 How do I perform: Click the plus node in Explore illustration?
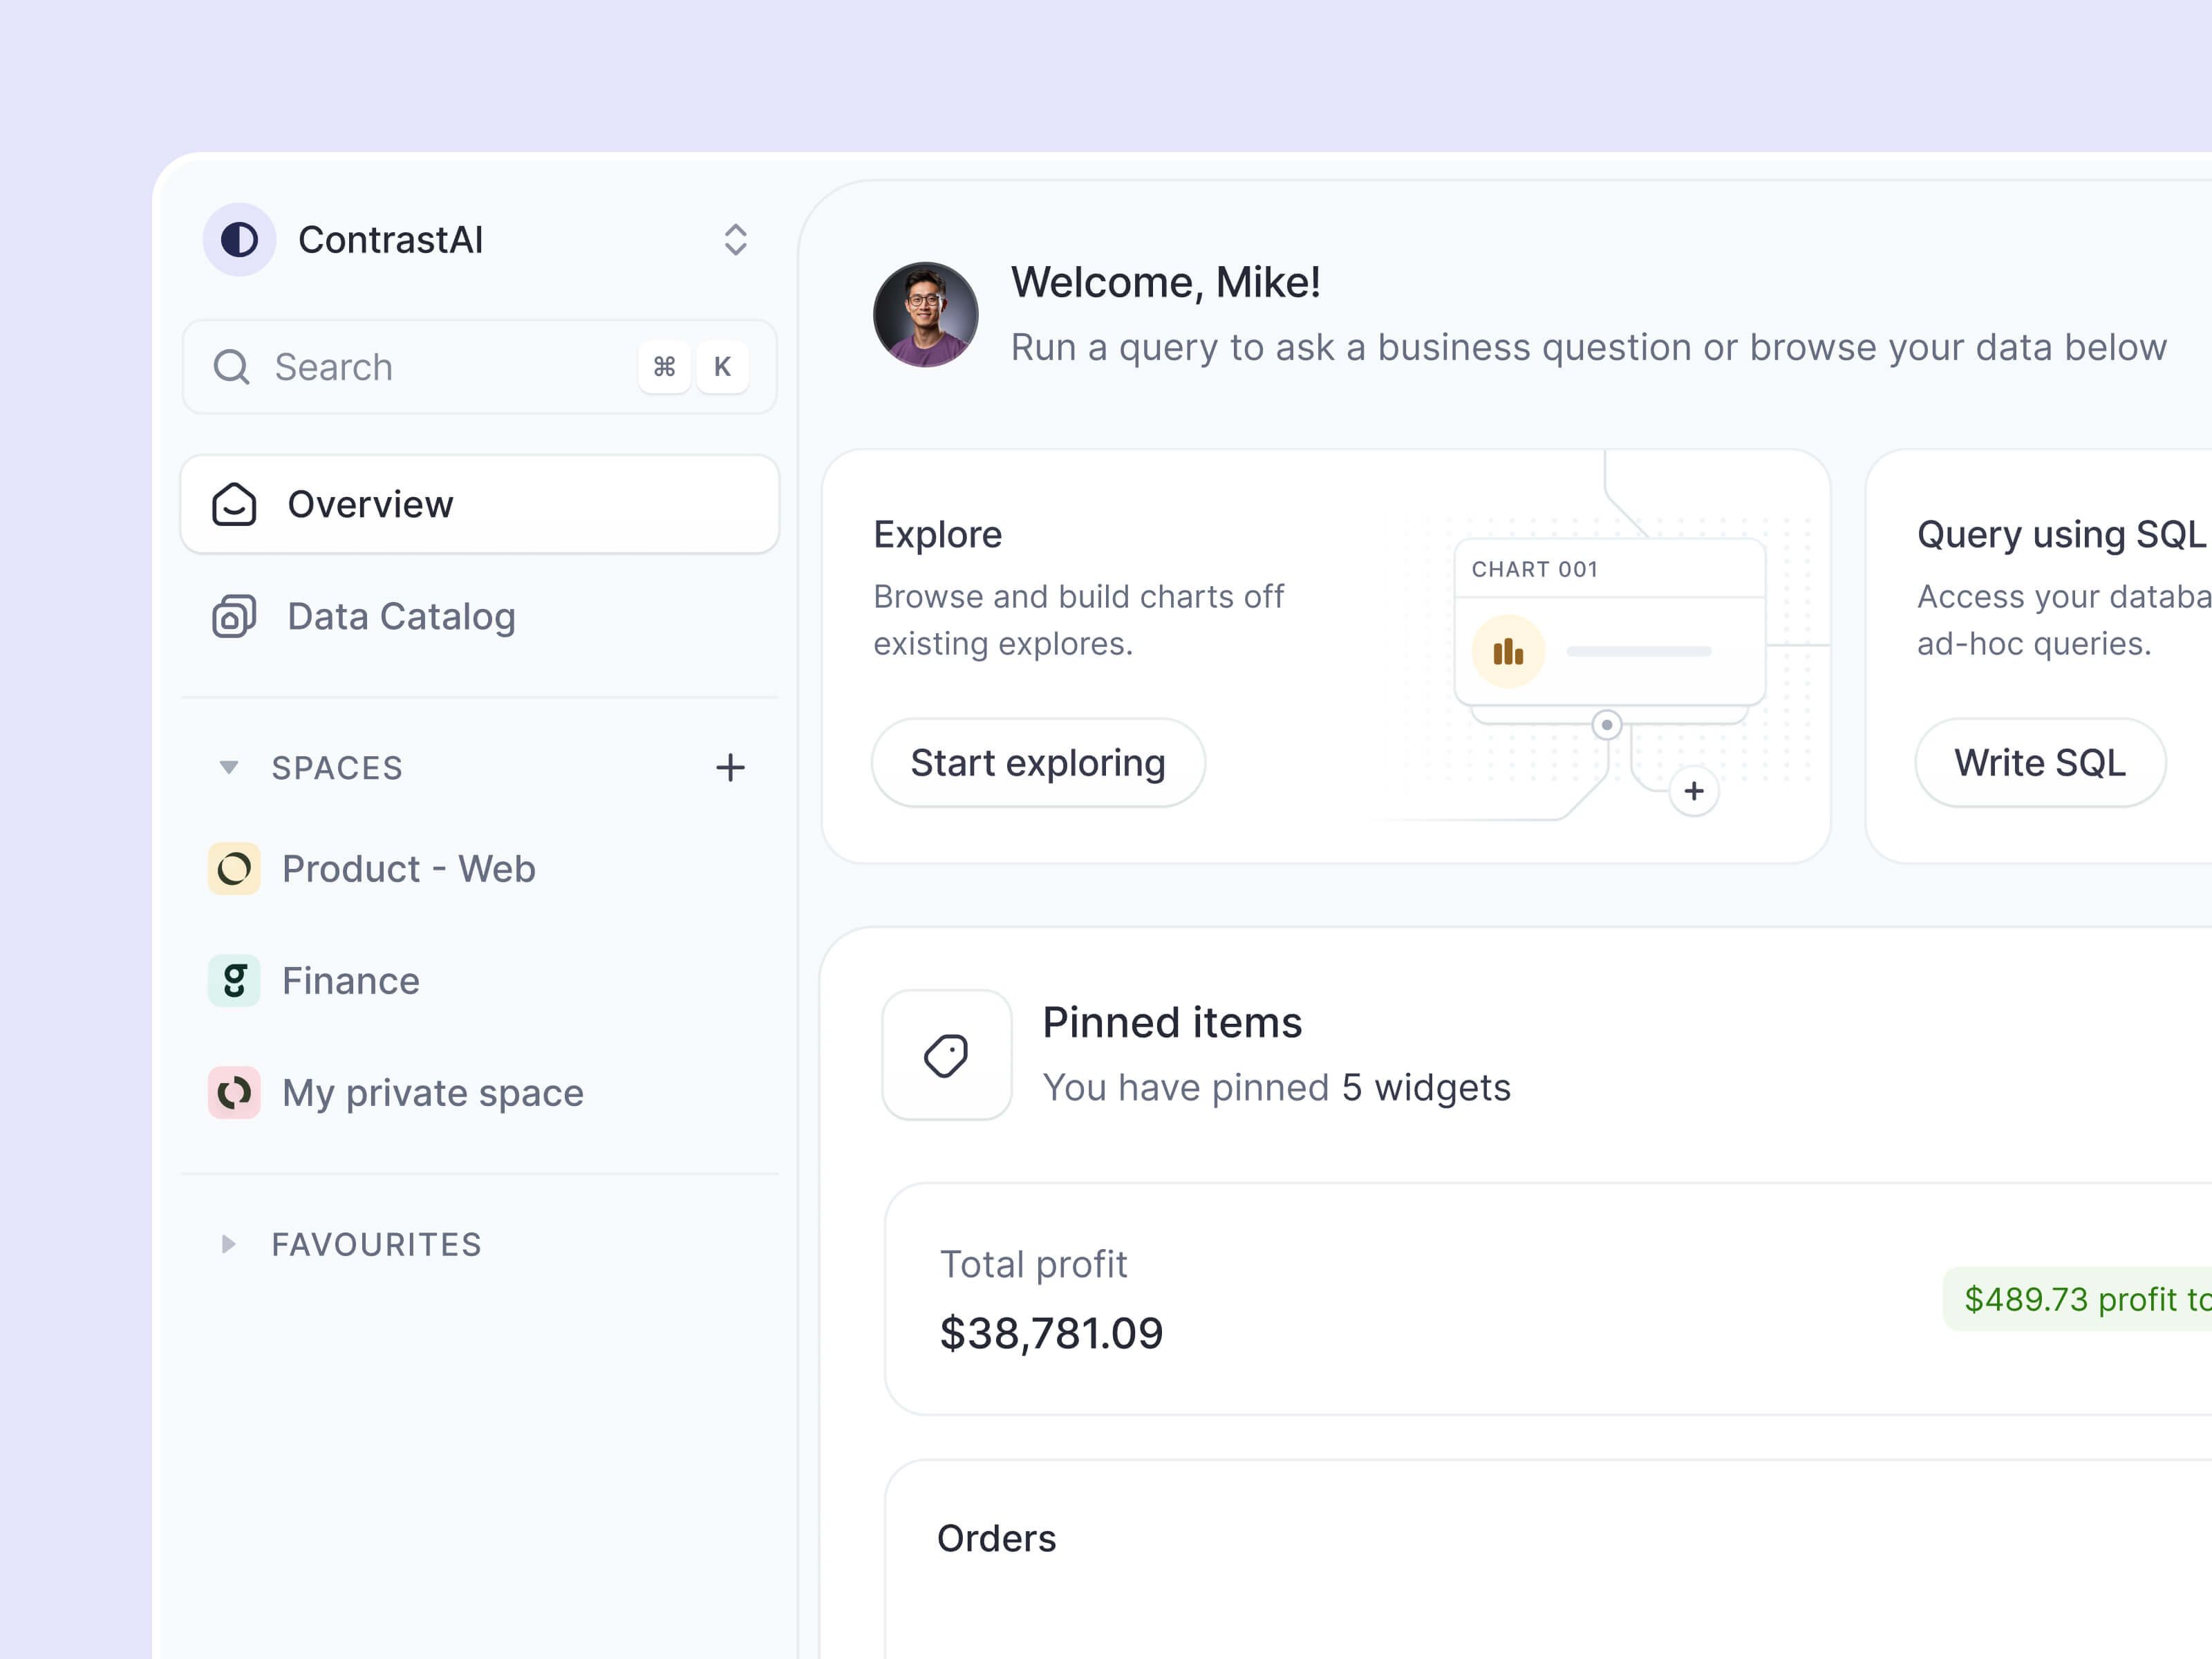click(1694, 791)
